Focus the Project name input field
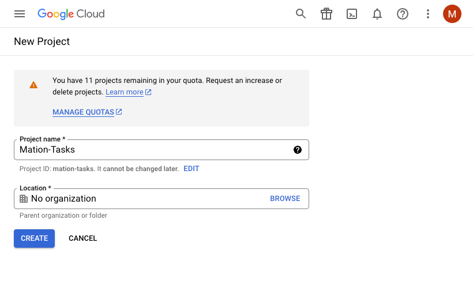This screenshot has width=473, height=288. pos(162,150)
